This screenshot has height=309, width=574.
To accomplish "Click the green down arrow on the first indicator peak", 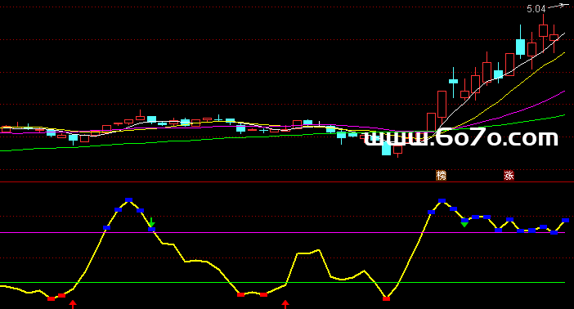I will click(x=151, y=222).
